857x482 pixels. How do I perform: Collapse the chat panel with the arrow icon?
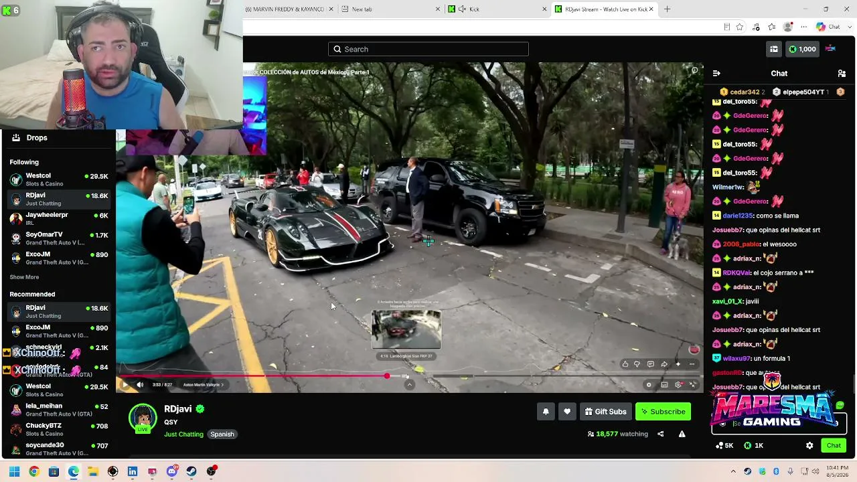(x=716, y=73)
